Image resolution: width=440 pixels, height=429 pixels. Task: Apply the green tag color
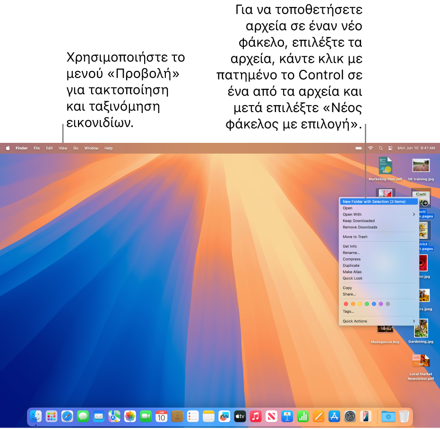[x=367, y=304]
